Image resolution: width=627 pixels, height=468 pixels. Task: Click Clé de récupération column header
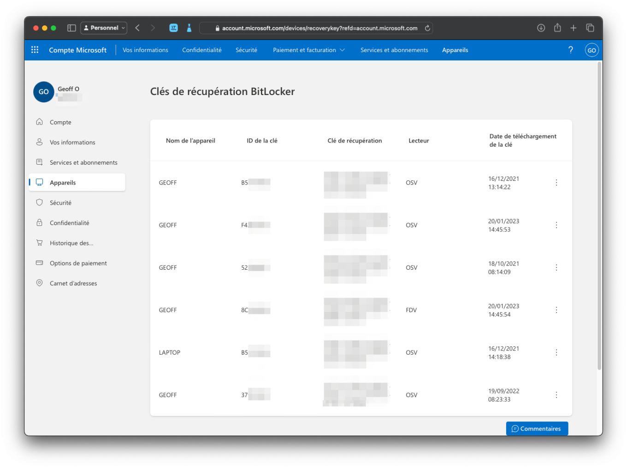(x=355, y=141)
